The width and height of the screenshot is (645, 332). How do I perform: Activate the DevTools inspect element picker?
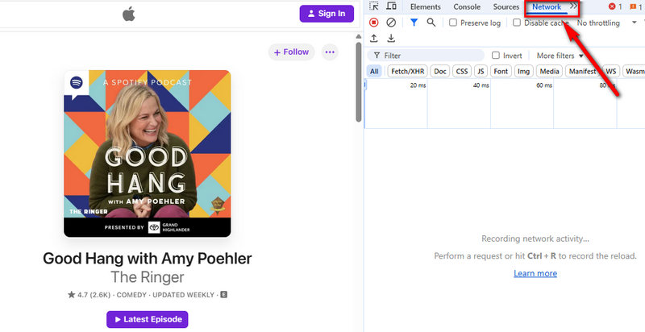[x=373, y=6]
